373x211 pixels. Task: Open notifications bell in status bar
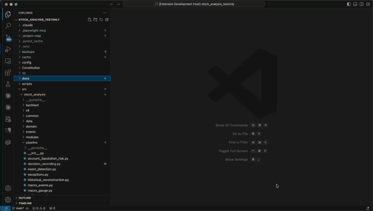368,208
